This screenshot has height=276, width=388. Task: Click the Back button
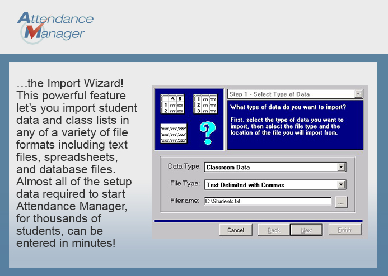[x=274, y=230]
